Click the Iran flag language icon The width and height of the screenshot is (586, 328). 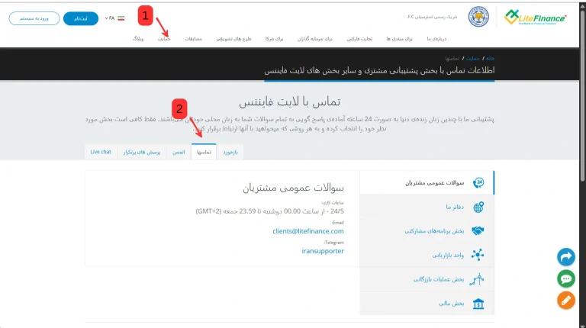pos(121,18)
